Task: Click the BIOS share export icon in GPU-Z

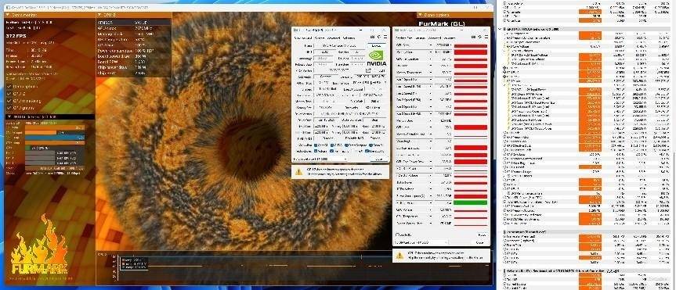Action: click(x=368, y=70)
